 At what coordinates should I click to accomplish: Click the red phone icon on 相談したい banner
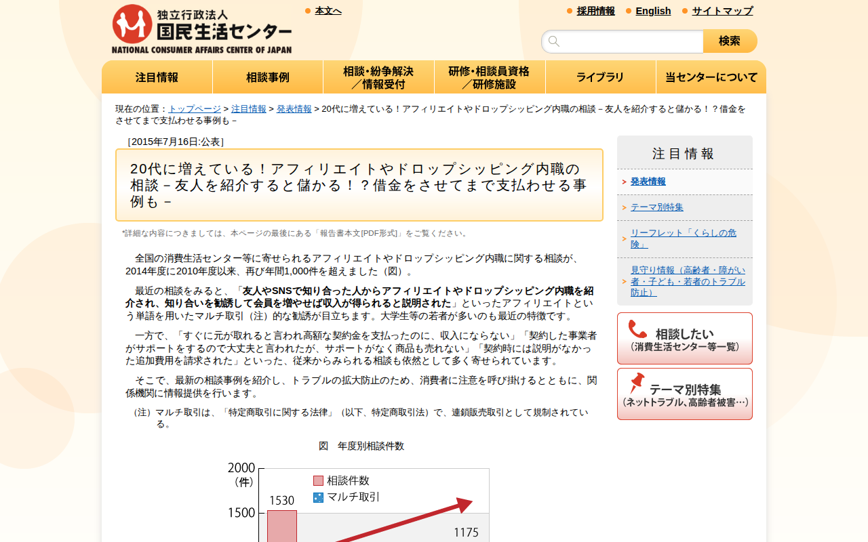pos(637,329)
